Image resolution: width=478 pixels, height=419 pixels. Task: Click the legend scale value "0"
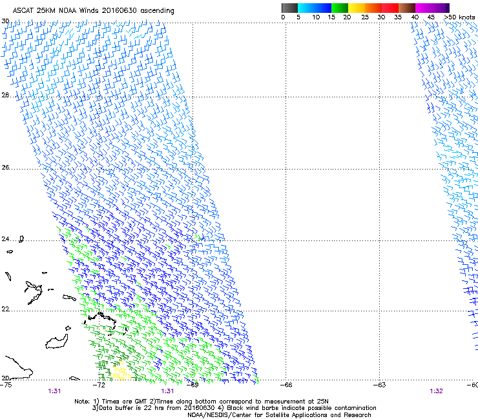click(x=283, y=17)
